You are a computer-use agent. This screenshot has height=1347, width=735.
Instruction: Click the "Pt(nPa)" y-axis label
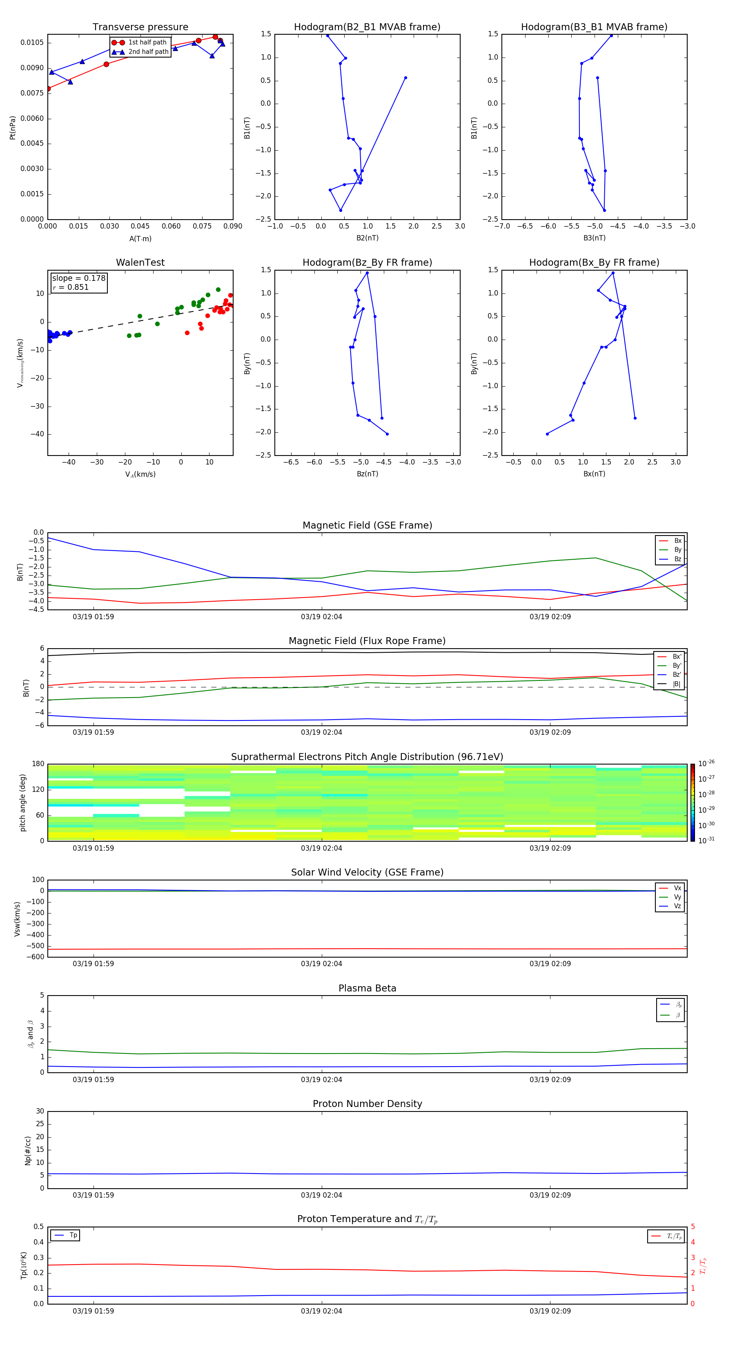click(13, 128)
